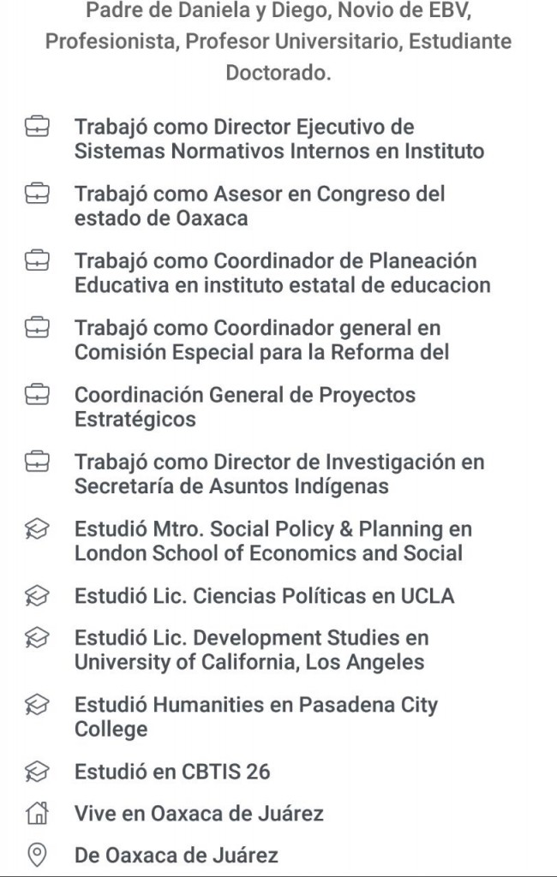Open Secretaría de Asuntos Indígenas work entry
This screenshot has height=877, width=557.
click(x=279, y=474)
